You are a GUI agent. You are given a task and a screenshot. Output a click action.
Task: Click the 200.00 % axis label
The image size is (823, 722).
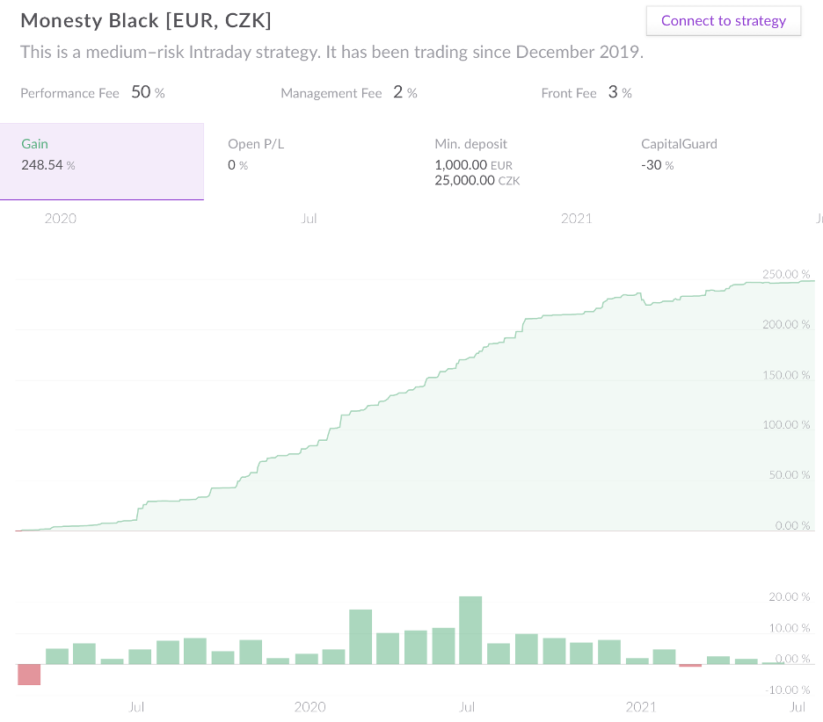click(x=786, y=325)
